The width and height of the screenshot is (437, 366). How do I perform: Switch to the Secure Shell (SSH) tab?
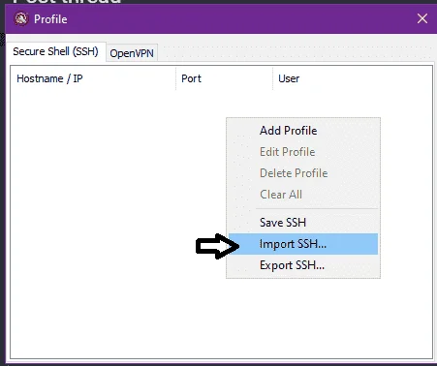pyautogui.click(x=55, y=51)
